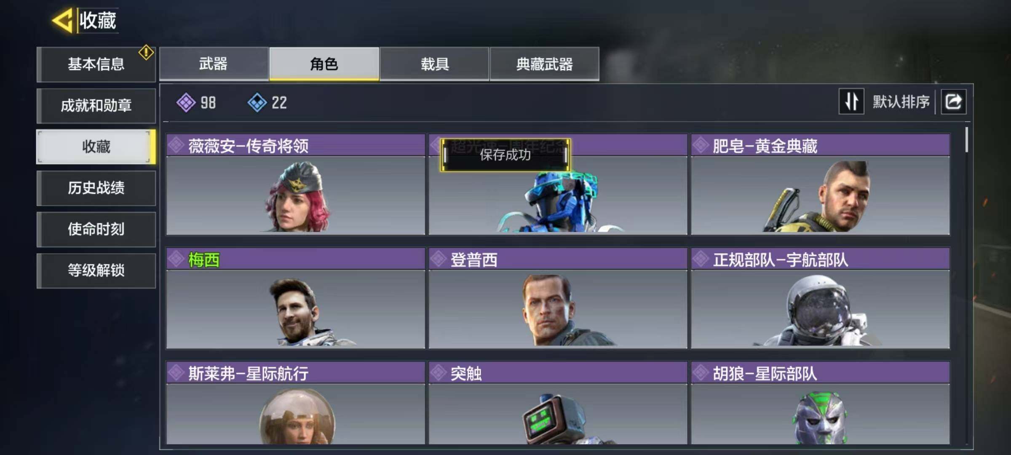
Task: Click the yellow back arrow icon
Action: [x=63, y=20]
